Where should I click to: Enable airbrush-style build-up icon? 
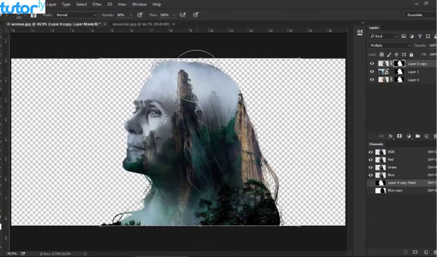[x=183, y=15]
